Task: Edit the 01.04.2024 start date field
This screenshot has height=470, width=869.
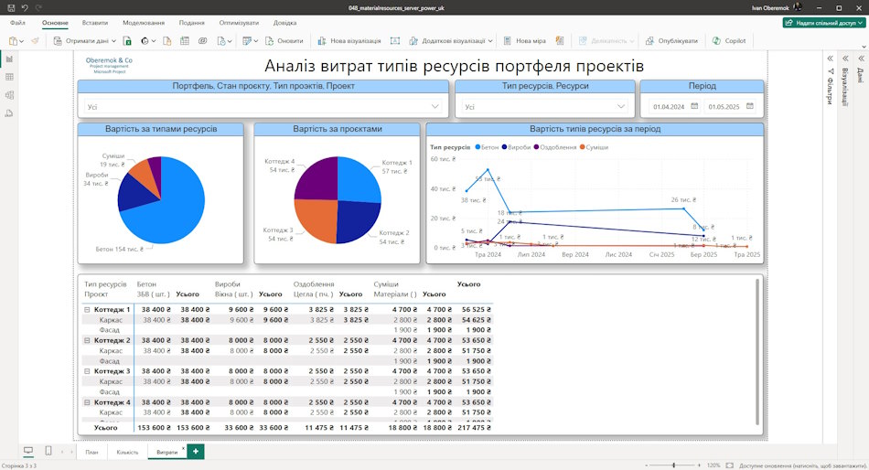Action: [669, 106]
